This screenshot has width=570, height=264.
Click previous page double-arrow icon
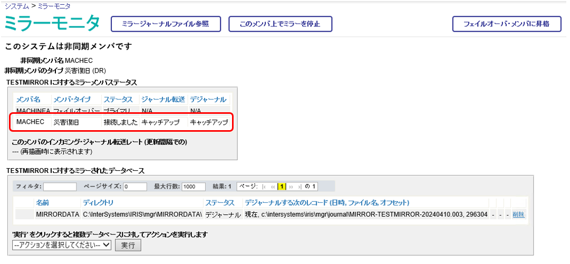pyautogui.click(x=273, y=187)
